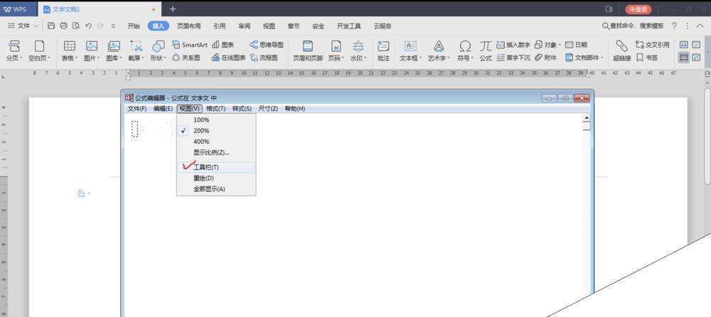Click the 未登录 login button

[638, 9]
